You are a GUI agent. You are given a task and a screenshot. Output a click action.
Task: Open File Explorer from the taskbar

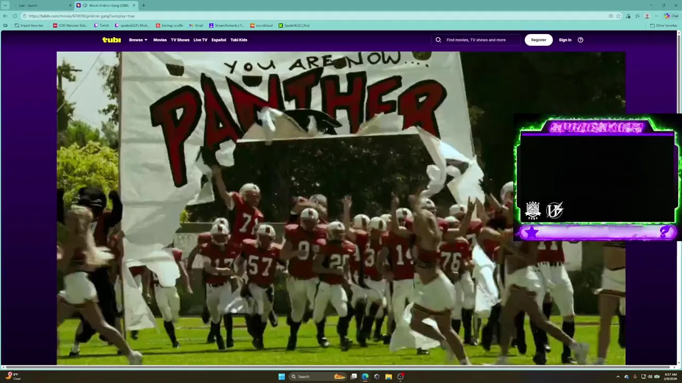click(388, 377)
